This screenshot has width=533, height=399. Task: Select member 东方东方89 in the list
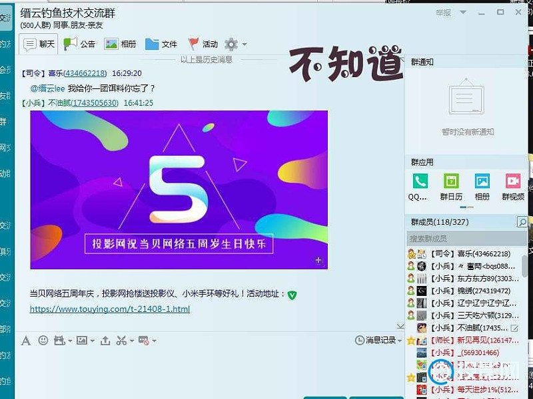(x=464, y=279)
